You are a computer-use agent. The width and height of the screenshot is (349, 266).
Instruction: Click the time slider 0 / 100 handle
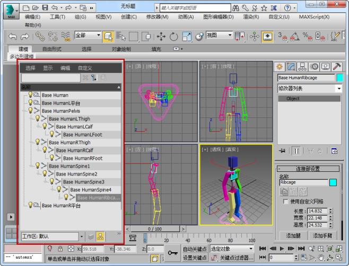point(155,229)
